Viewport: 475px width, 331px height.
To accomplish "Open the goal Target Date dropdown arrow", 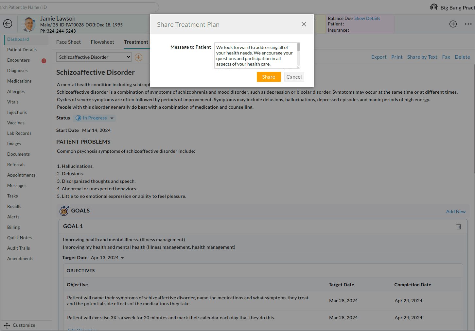I will tap(122, 258).
